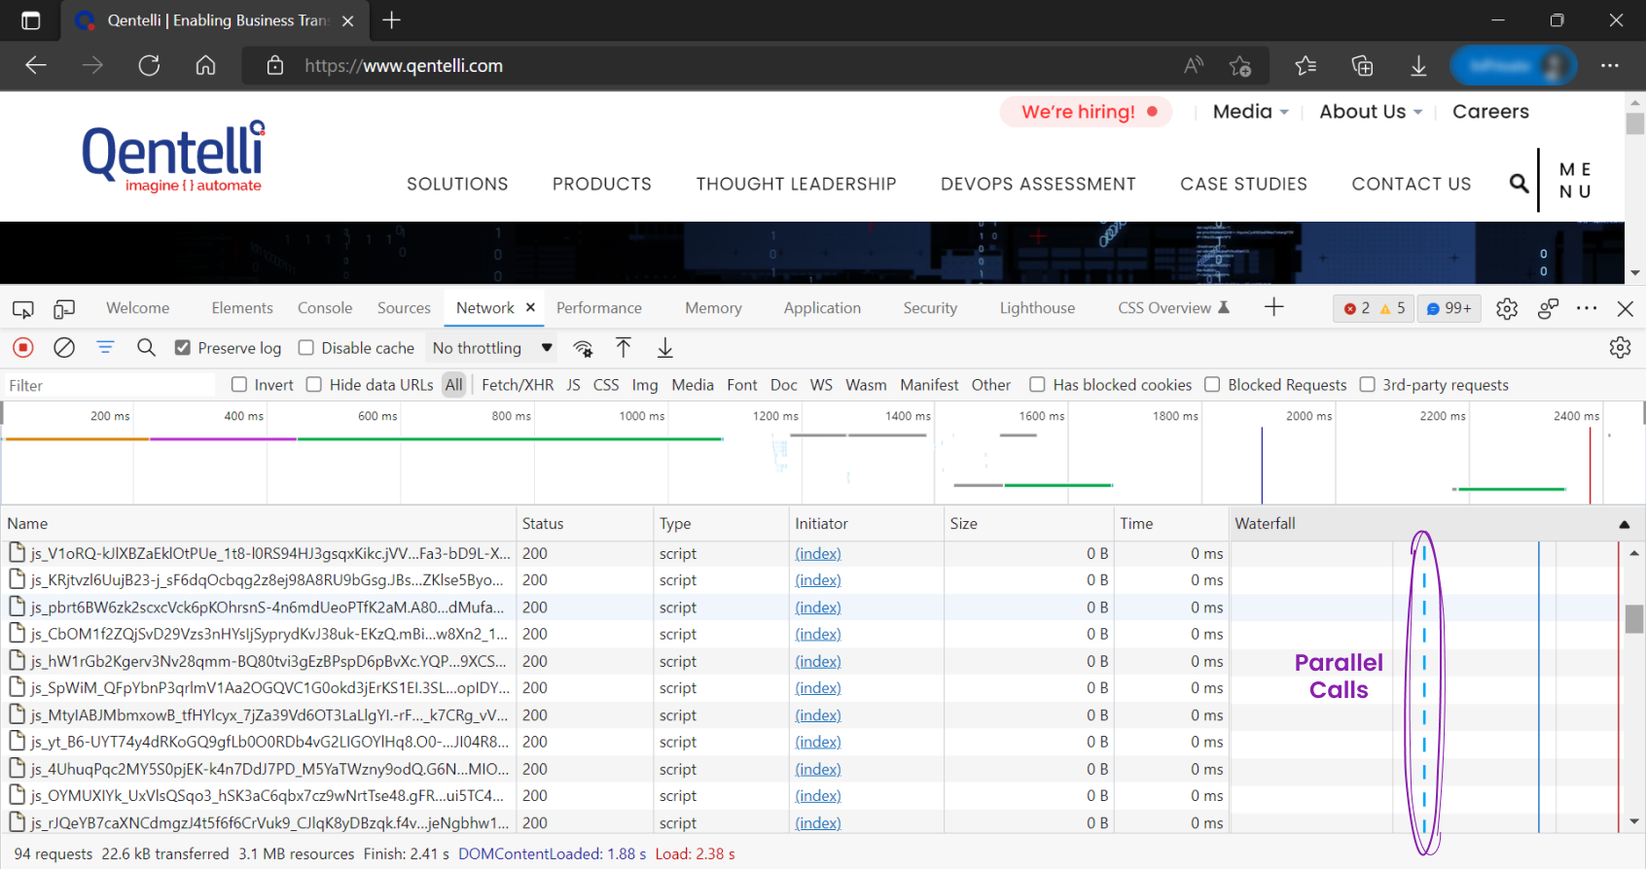The image size is (1646, 869).
Task: Import HAR file upload arrow icon
Action: point(624,347)
